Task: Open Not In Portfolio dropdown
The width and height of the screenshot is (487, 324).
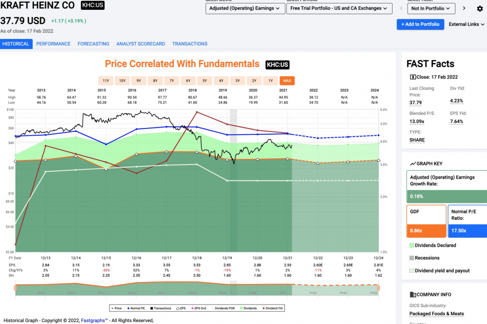Action: [431, 8]
